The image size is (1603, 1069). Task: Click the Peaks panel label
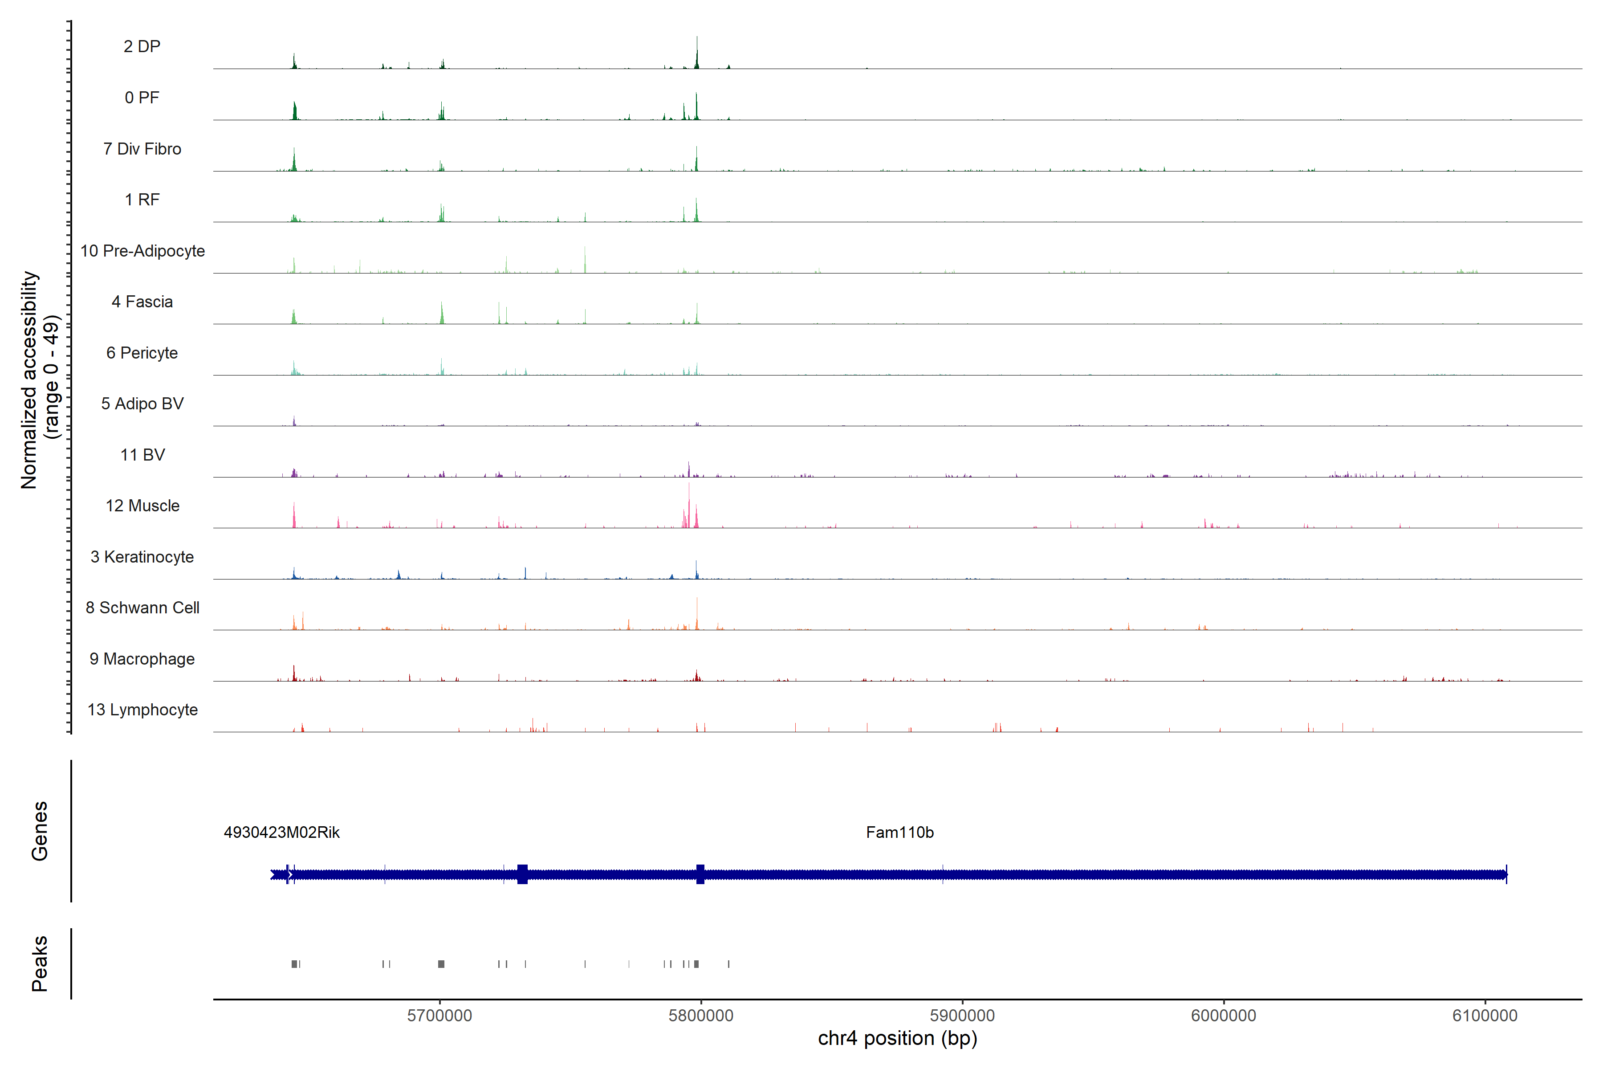point(40,963)
